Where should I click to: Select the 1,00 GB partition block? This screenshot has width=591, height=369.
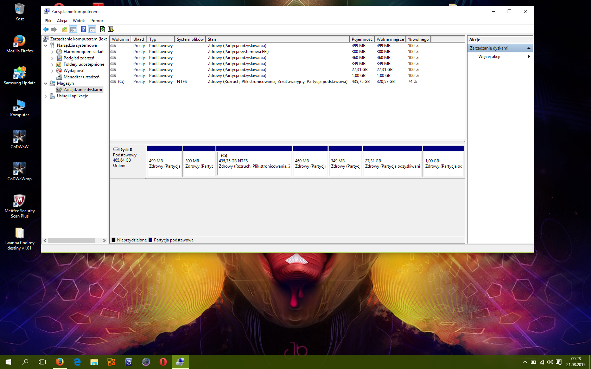[443, 162]
